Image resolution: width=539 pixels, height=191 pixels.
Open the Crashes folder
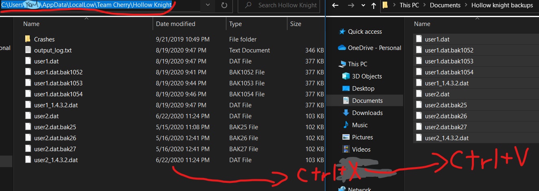click(x=44, y=39)
